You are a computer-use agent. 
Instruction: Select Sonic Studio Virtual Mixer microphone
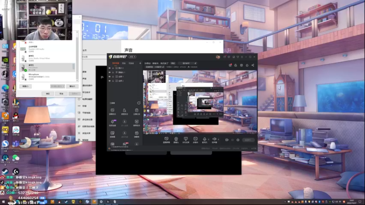[47, 58]
